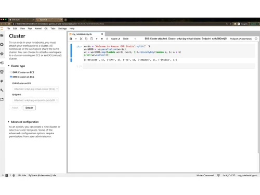
Task: Click the notification shield icon in status bar
Action: coord(218,175)
